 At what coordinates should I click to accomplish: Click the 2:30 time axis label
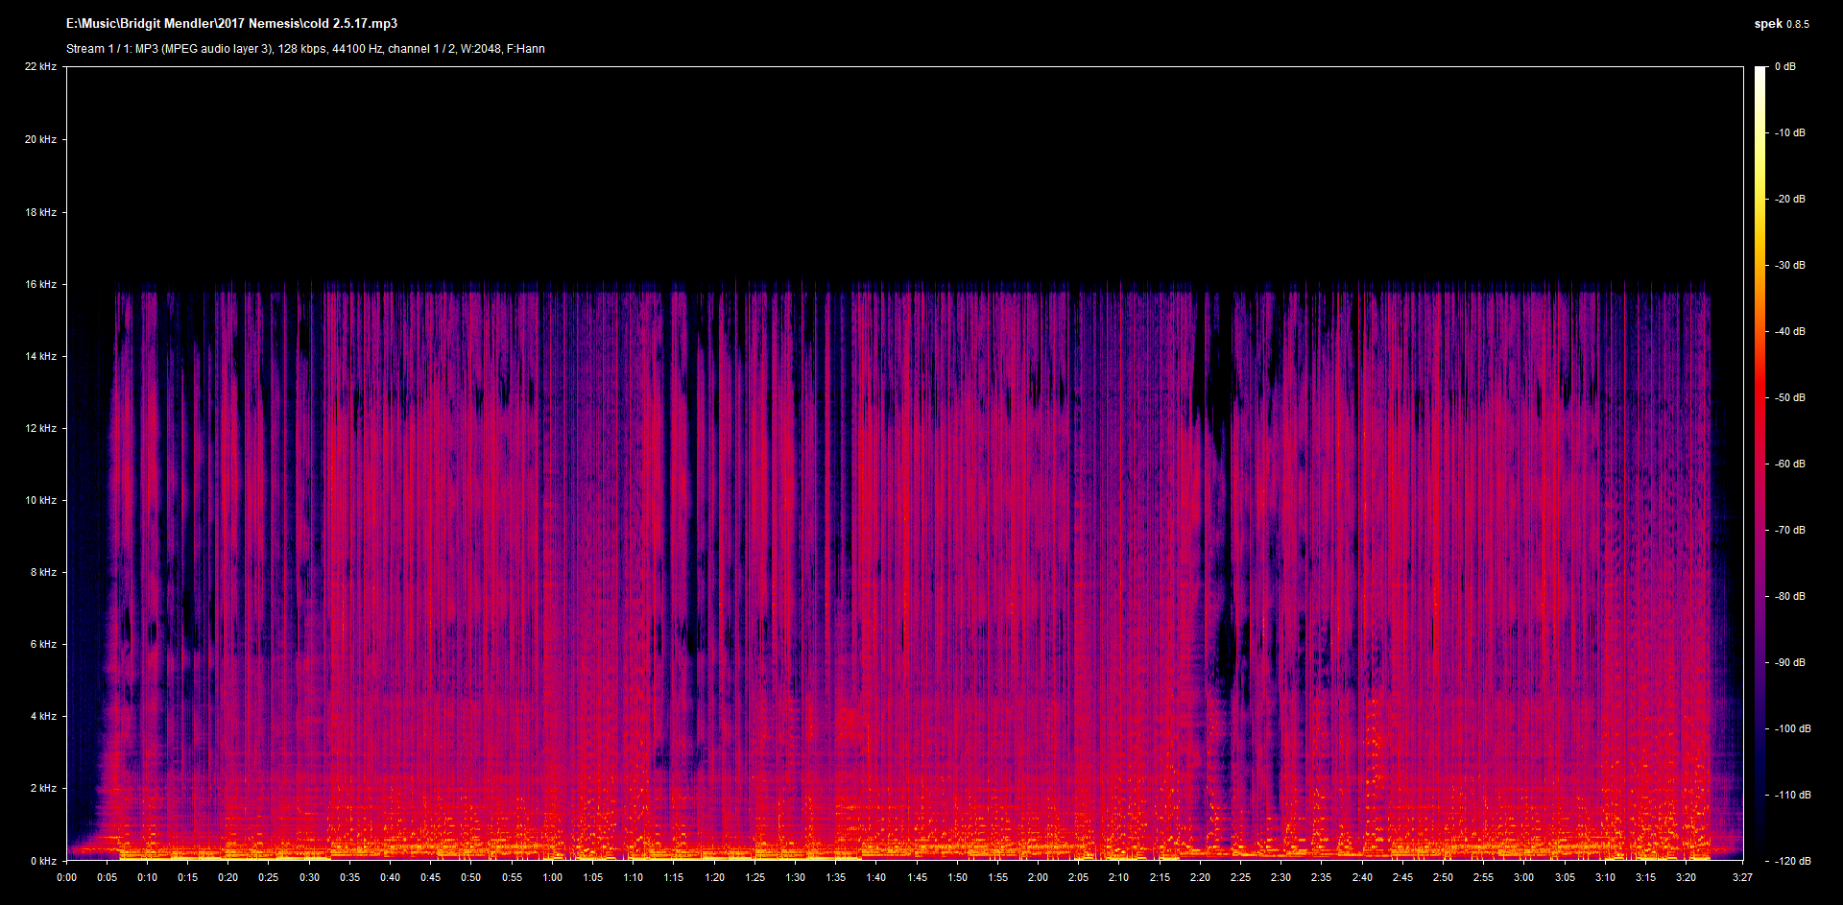tap(1281, 877)
